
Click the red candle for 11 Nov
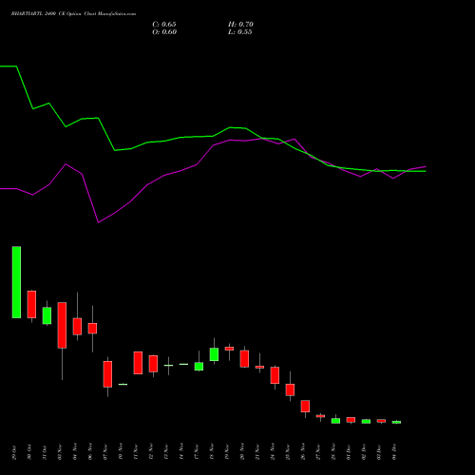tap(138, 363)
